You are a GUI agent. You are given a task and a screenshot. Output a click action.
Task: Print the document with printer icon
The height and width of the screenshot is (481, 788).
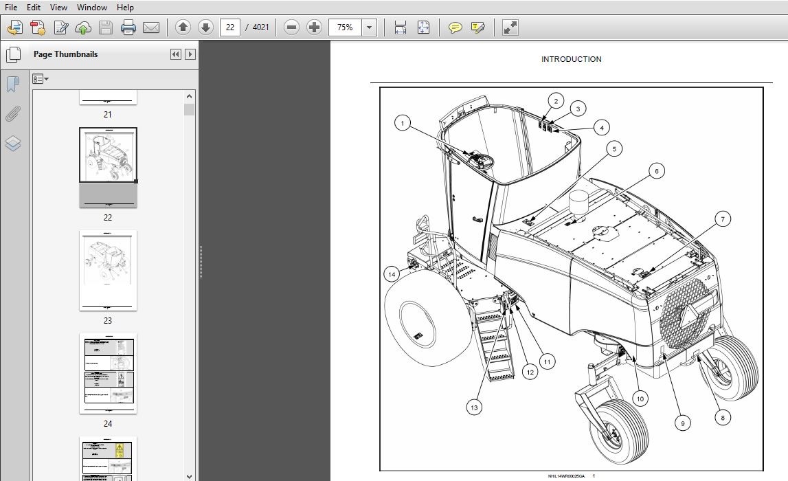coord(128,27)
